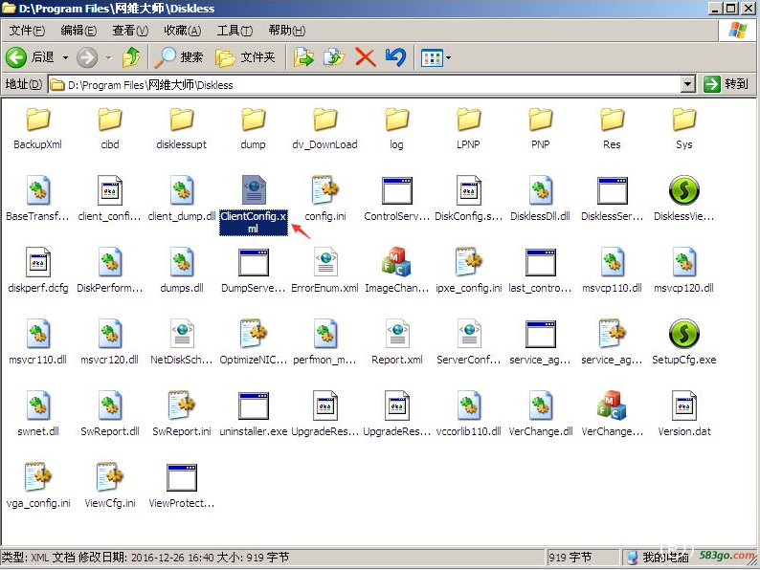Select the msvcr110.dll file
760x570 pixels.
pos(37,342)
